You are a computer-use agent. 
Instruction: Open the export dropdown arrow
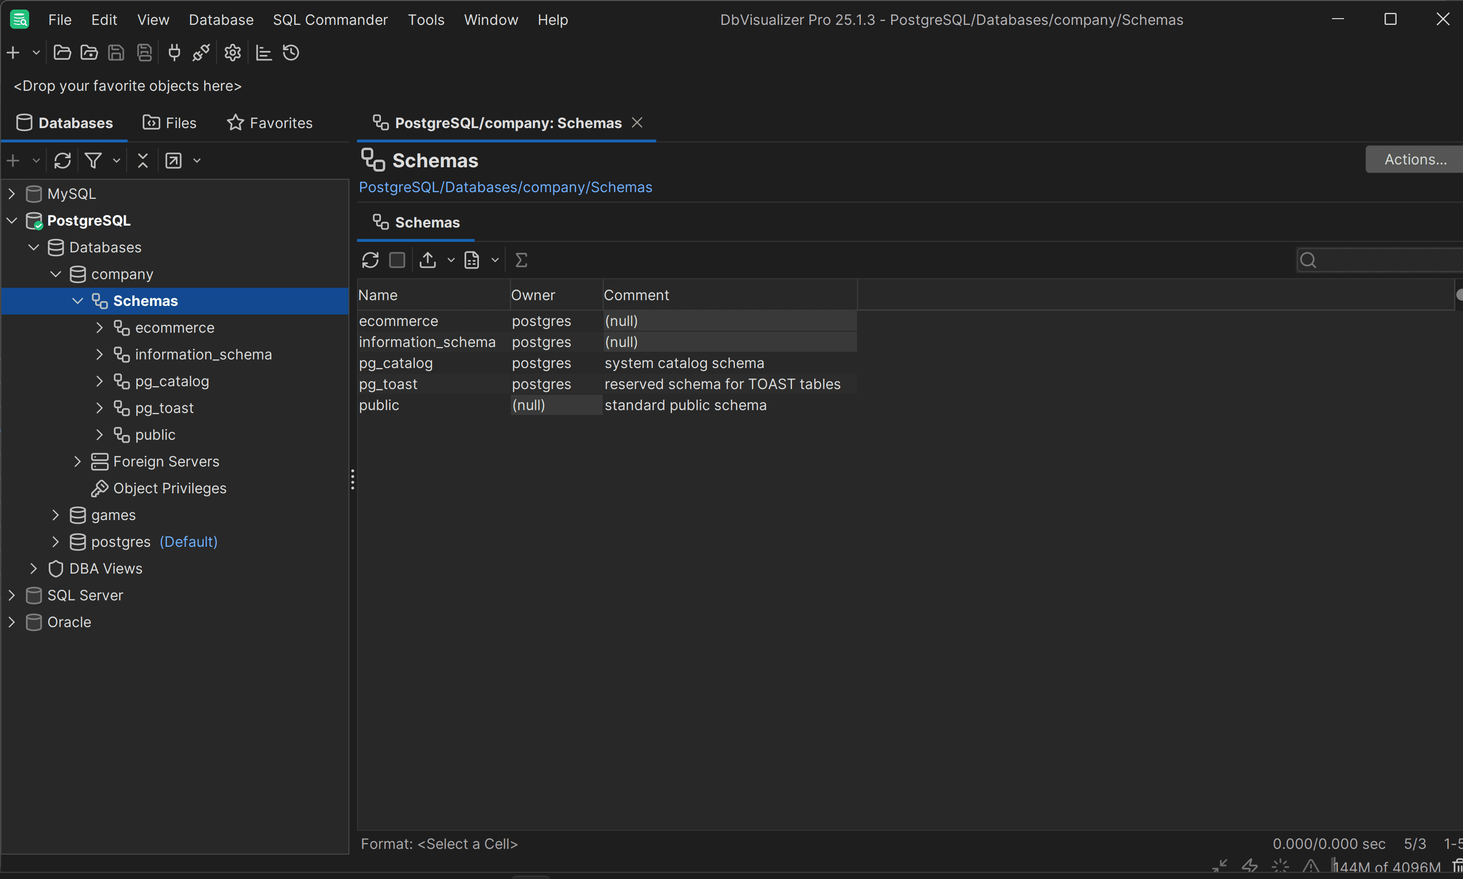click(x=451, y=260)
